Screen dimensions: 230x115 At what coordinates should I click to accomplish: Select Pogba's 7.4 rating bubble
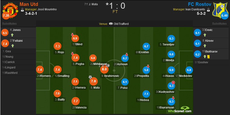[75, 57]
